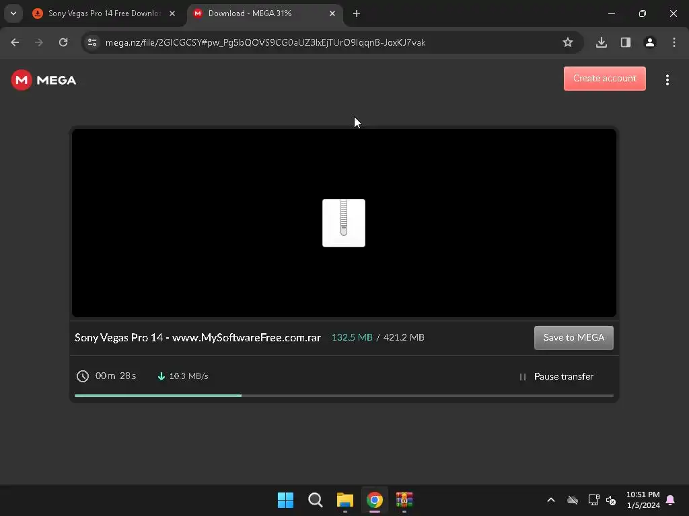The width and height of the screenshot is (689, 516).
Task: Reload the current page
Action: (x=63, y=42)
